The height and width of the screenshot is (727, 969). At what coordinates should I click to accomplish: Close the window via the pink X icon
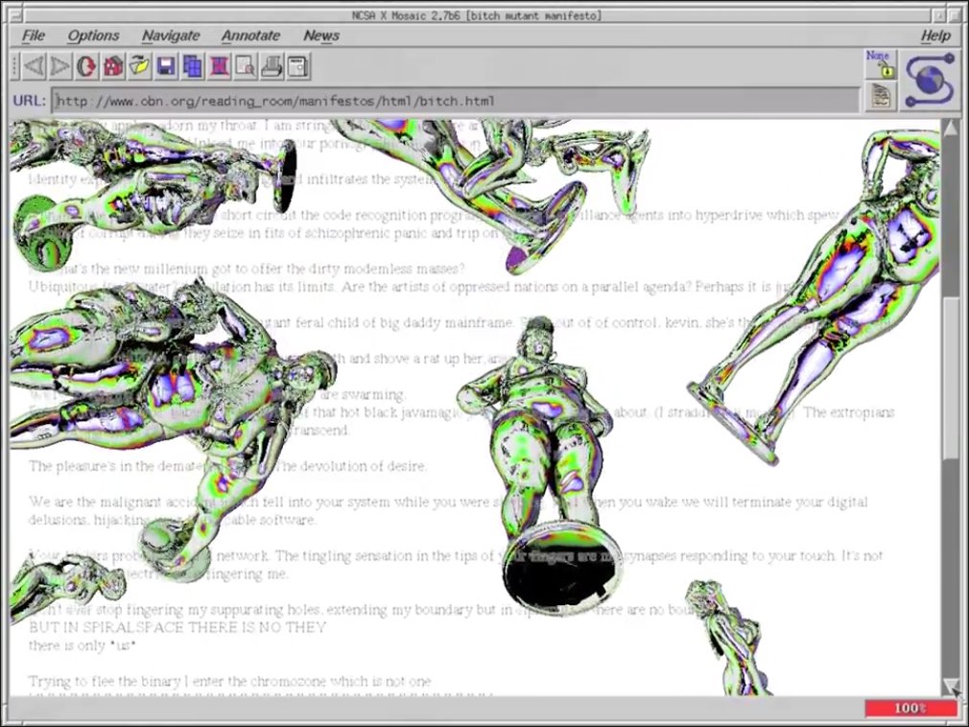(220, 66)
